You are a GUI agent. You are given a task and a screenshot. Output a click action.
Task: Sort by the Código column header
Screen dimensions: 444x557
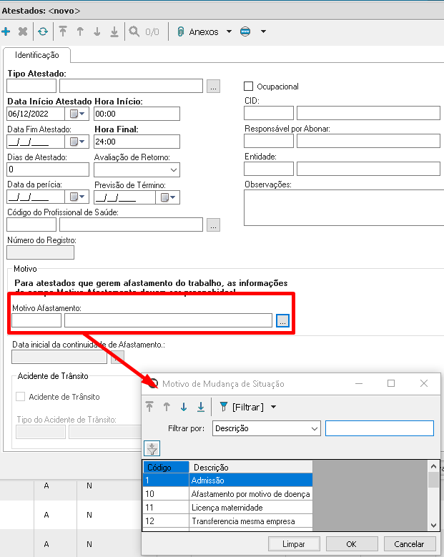coord(166,467)
